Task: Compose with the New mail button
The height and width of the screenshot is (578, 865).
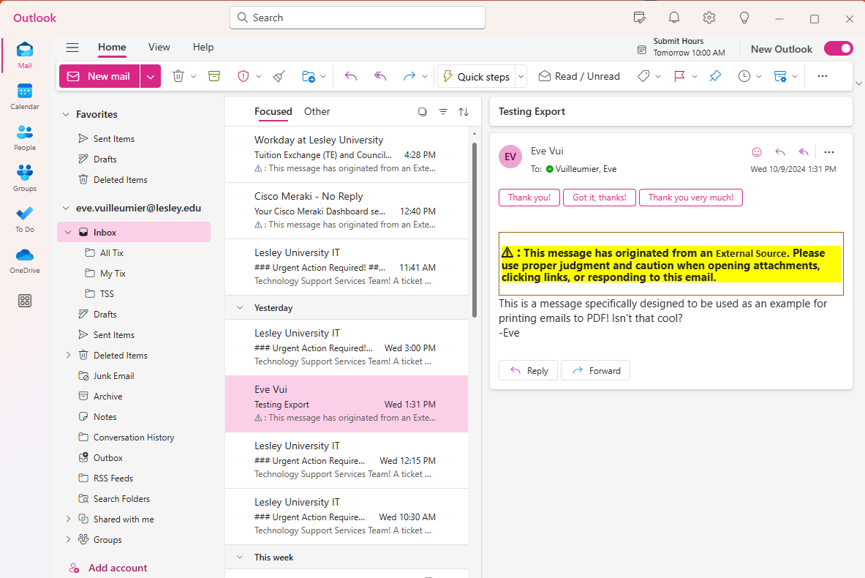Action: coord(99,76)
